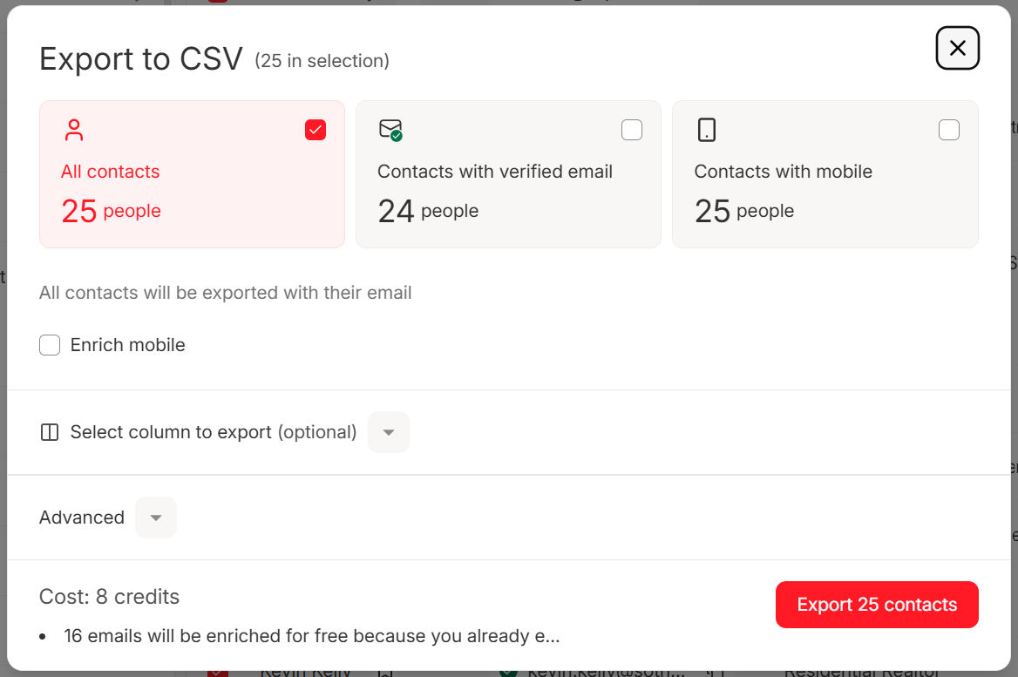
Task: Click the truncated 16 emails enriched note
Action: point(311,636)
